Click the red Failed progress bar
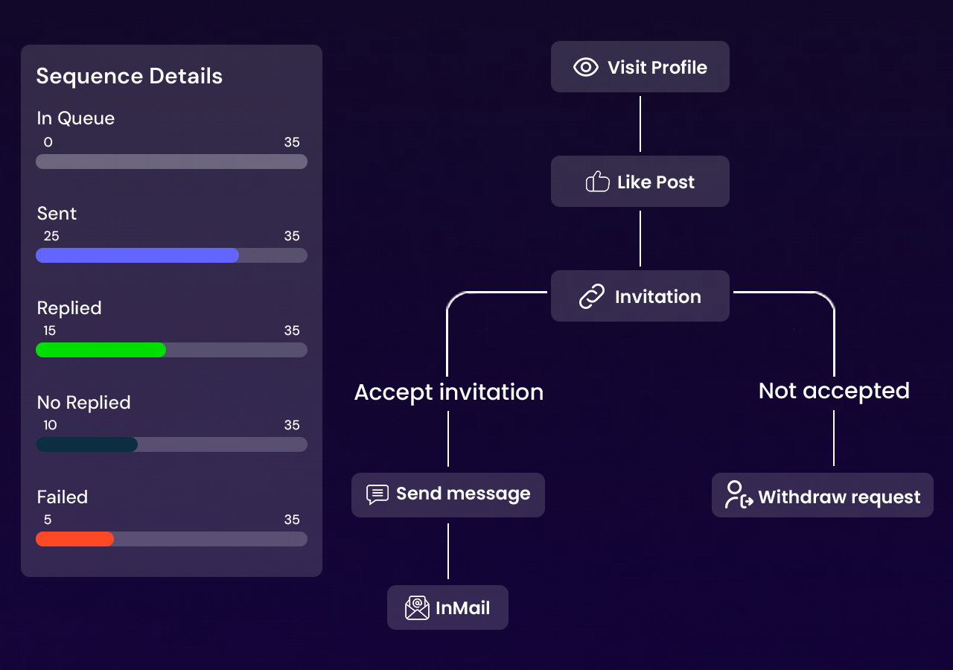 (75, 539)
